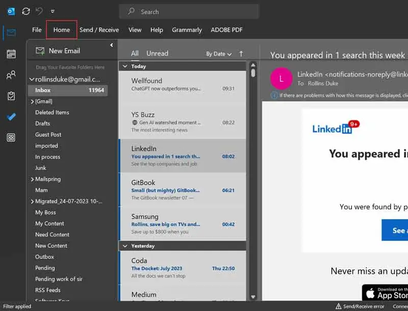
Task: Expand the Mailspring folder
Action: [32, 179]
